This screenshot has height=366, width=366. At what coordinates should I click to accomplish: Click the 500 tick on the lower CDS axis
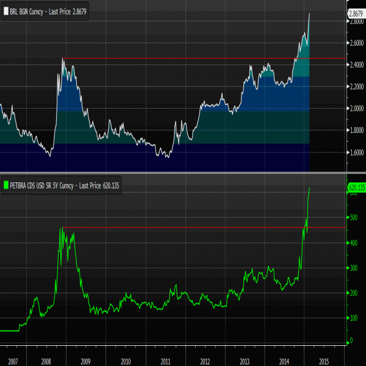click(x=352, y=217)
